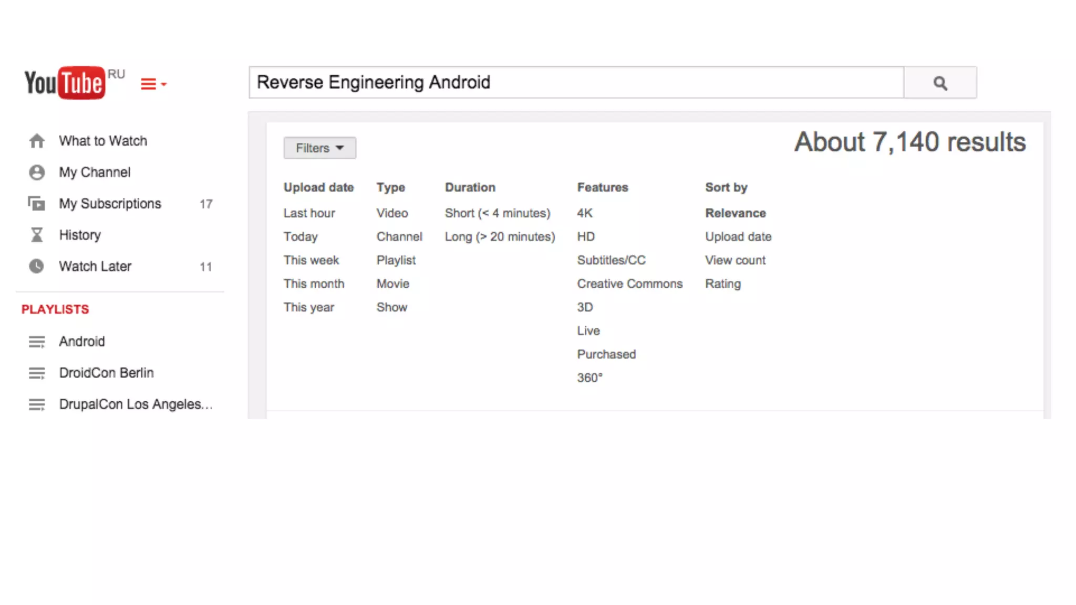Enable the HD feature filter
This screenshot has width=1076, height=605.
[586, 237]
